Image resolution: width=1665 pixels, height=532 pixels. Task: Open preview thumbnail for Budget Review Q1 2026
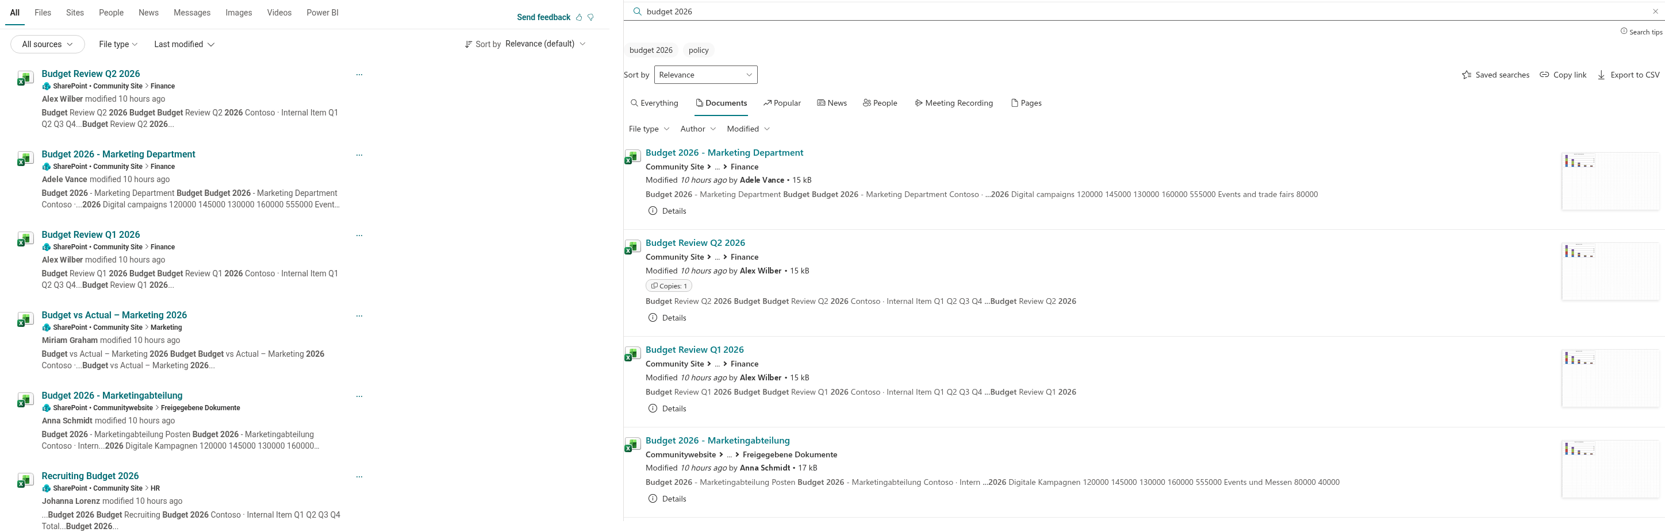click(1610, 379)
